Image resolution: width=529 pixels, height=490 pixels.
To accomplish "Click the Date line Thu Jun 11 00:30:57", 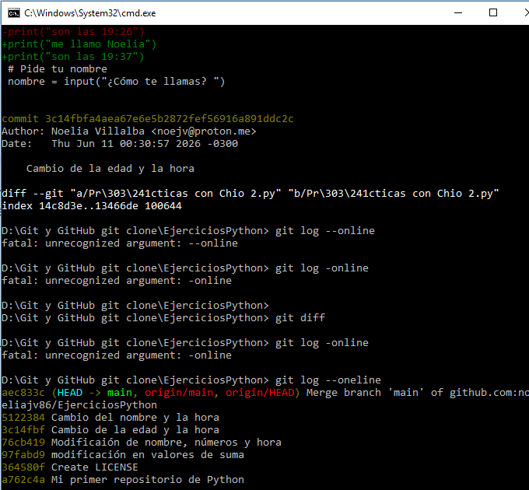I will [120, 144].
